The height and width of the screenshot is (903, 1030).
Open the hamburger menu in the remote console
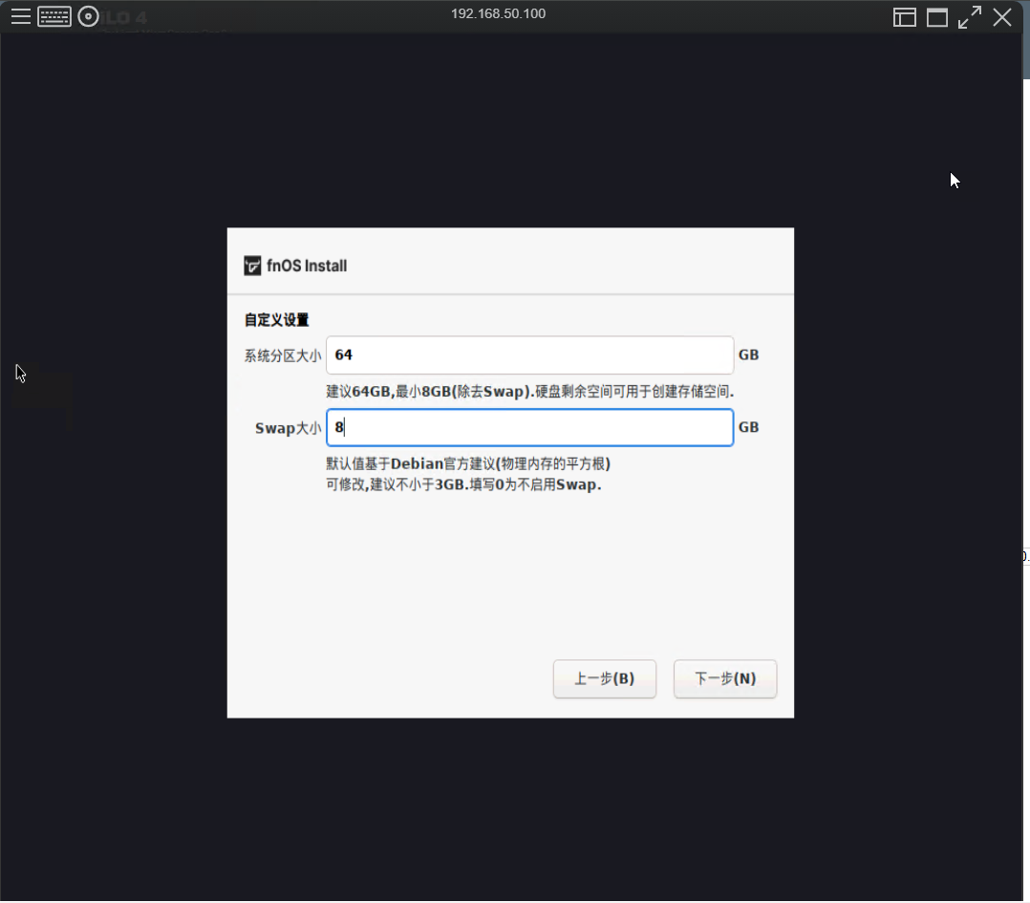click(x=21, y=16)
